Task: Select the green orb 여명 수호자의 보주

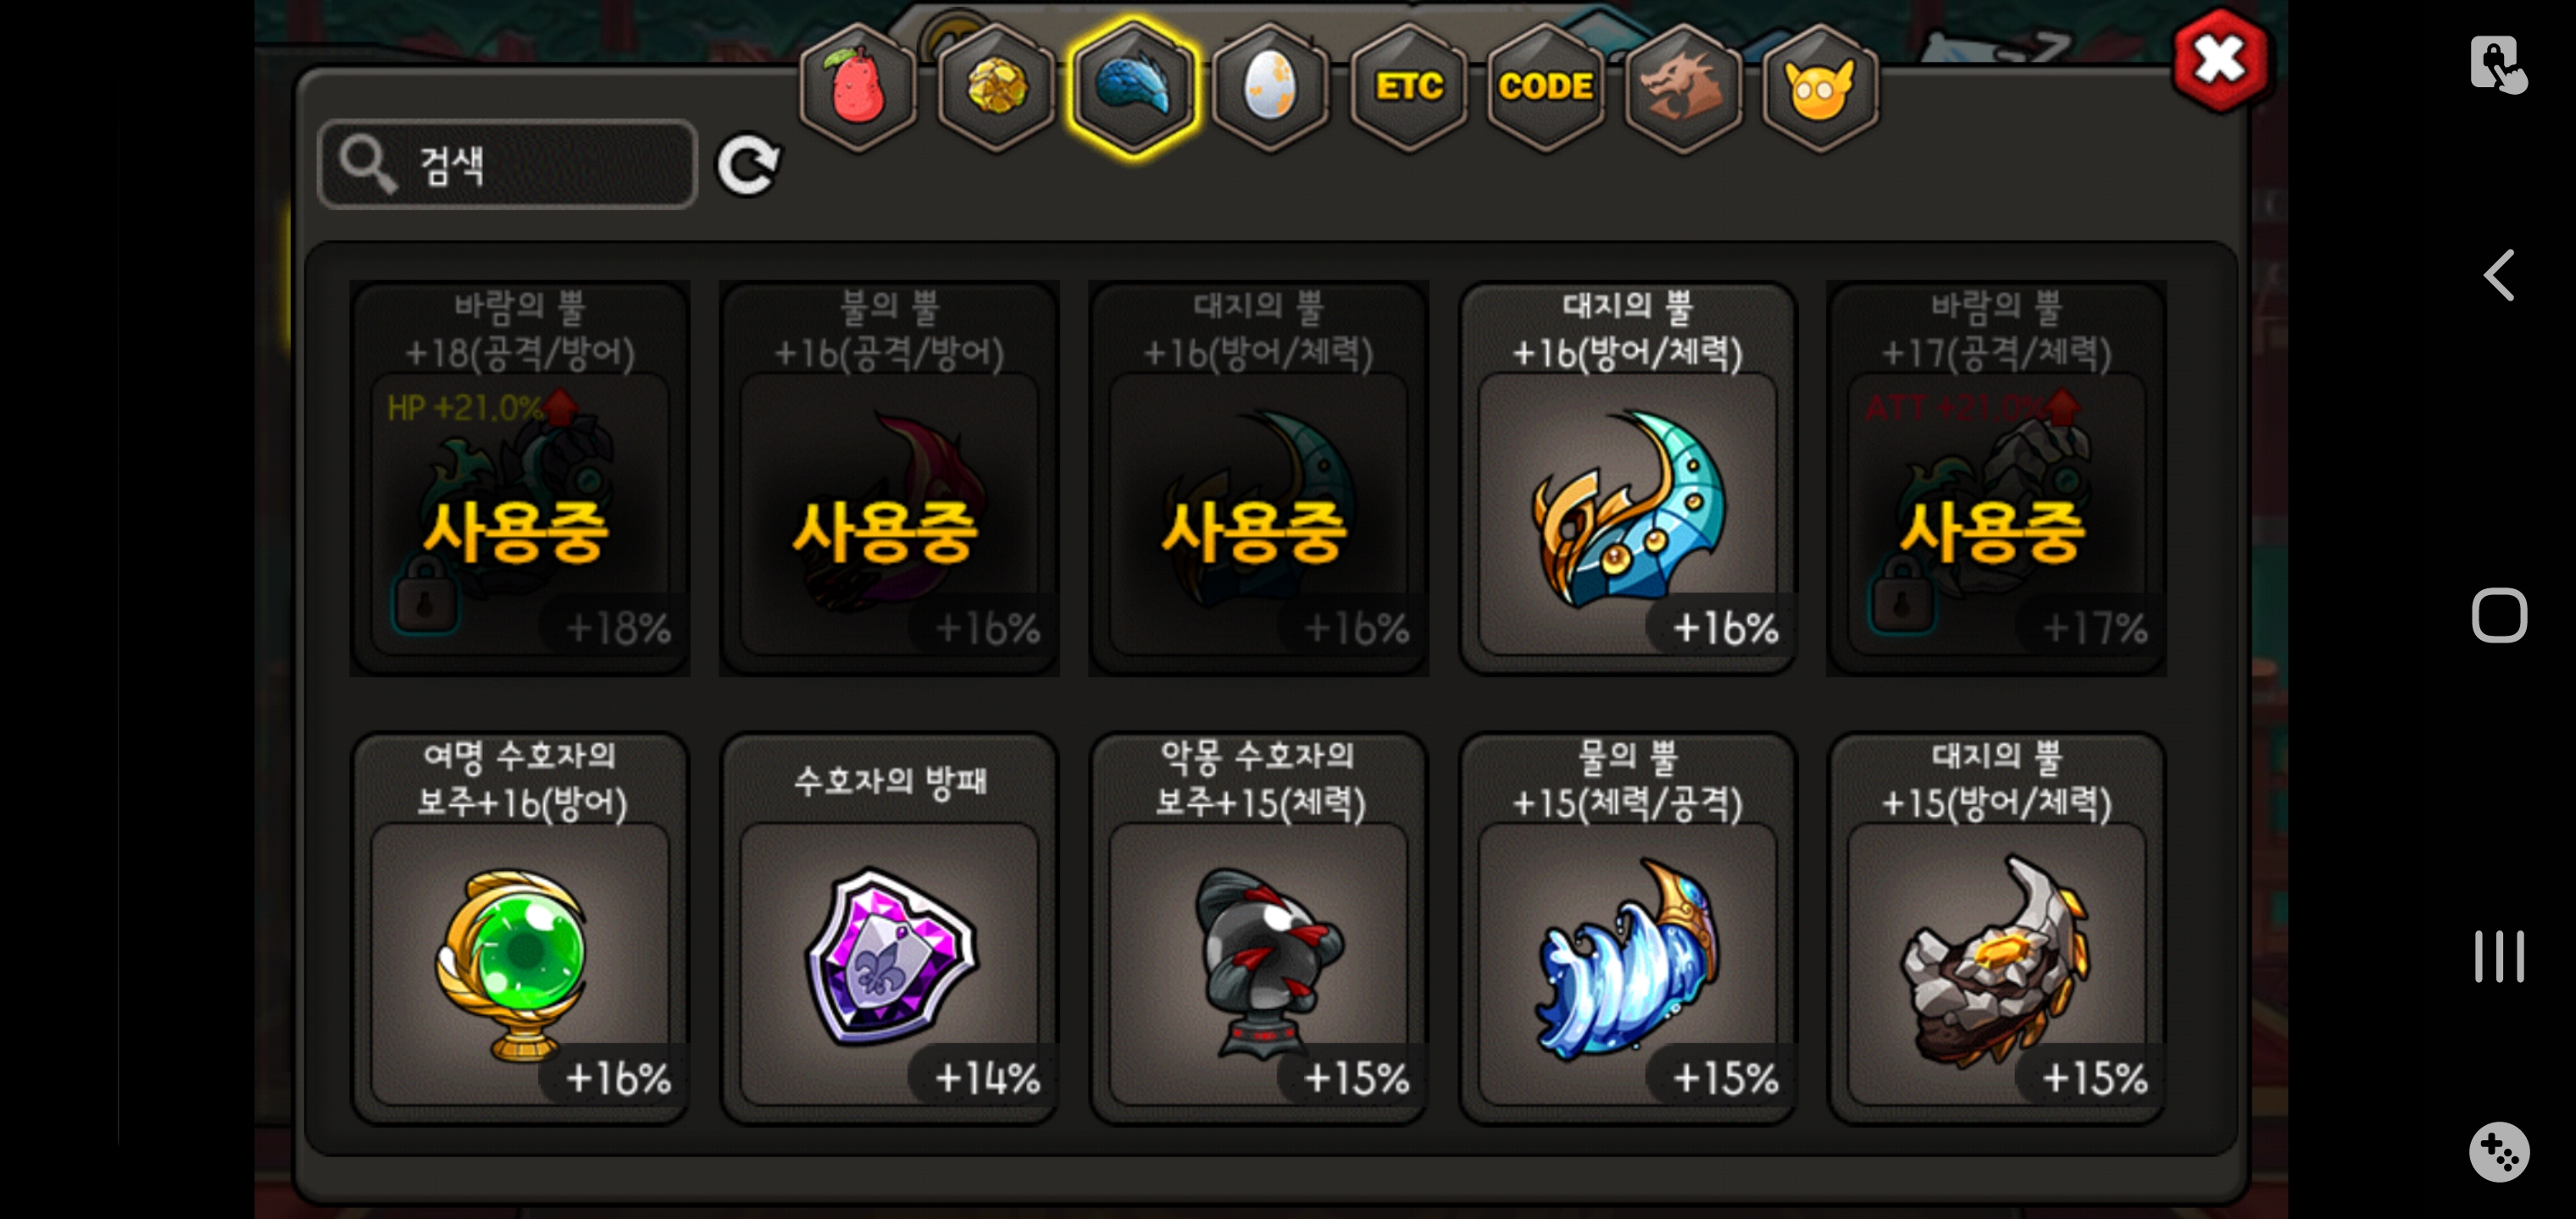Action: tap(520, 929)
